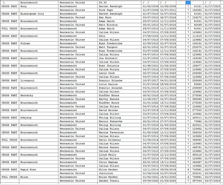This screenshot has height=185, width=223.
Task: Click the date '03/07/2023' in the Sandro Tonali row
Action: pos(212,181)
